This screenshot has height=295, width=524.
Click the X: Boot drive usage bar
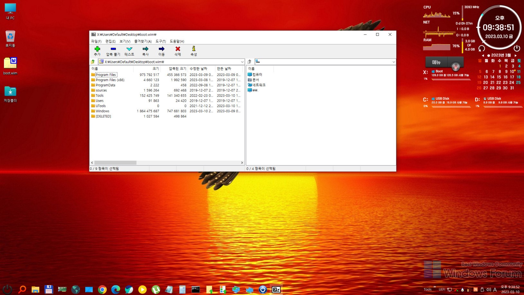pyautogui.click(x=451, y=79)
